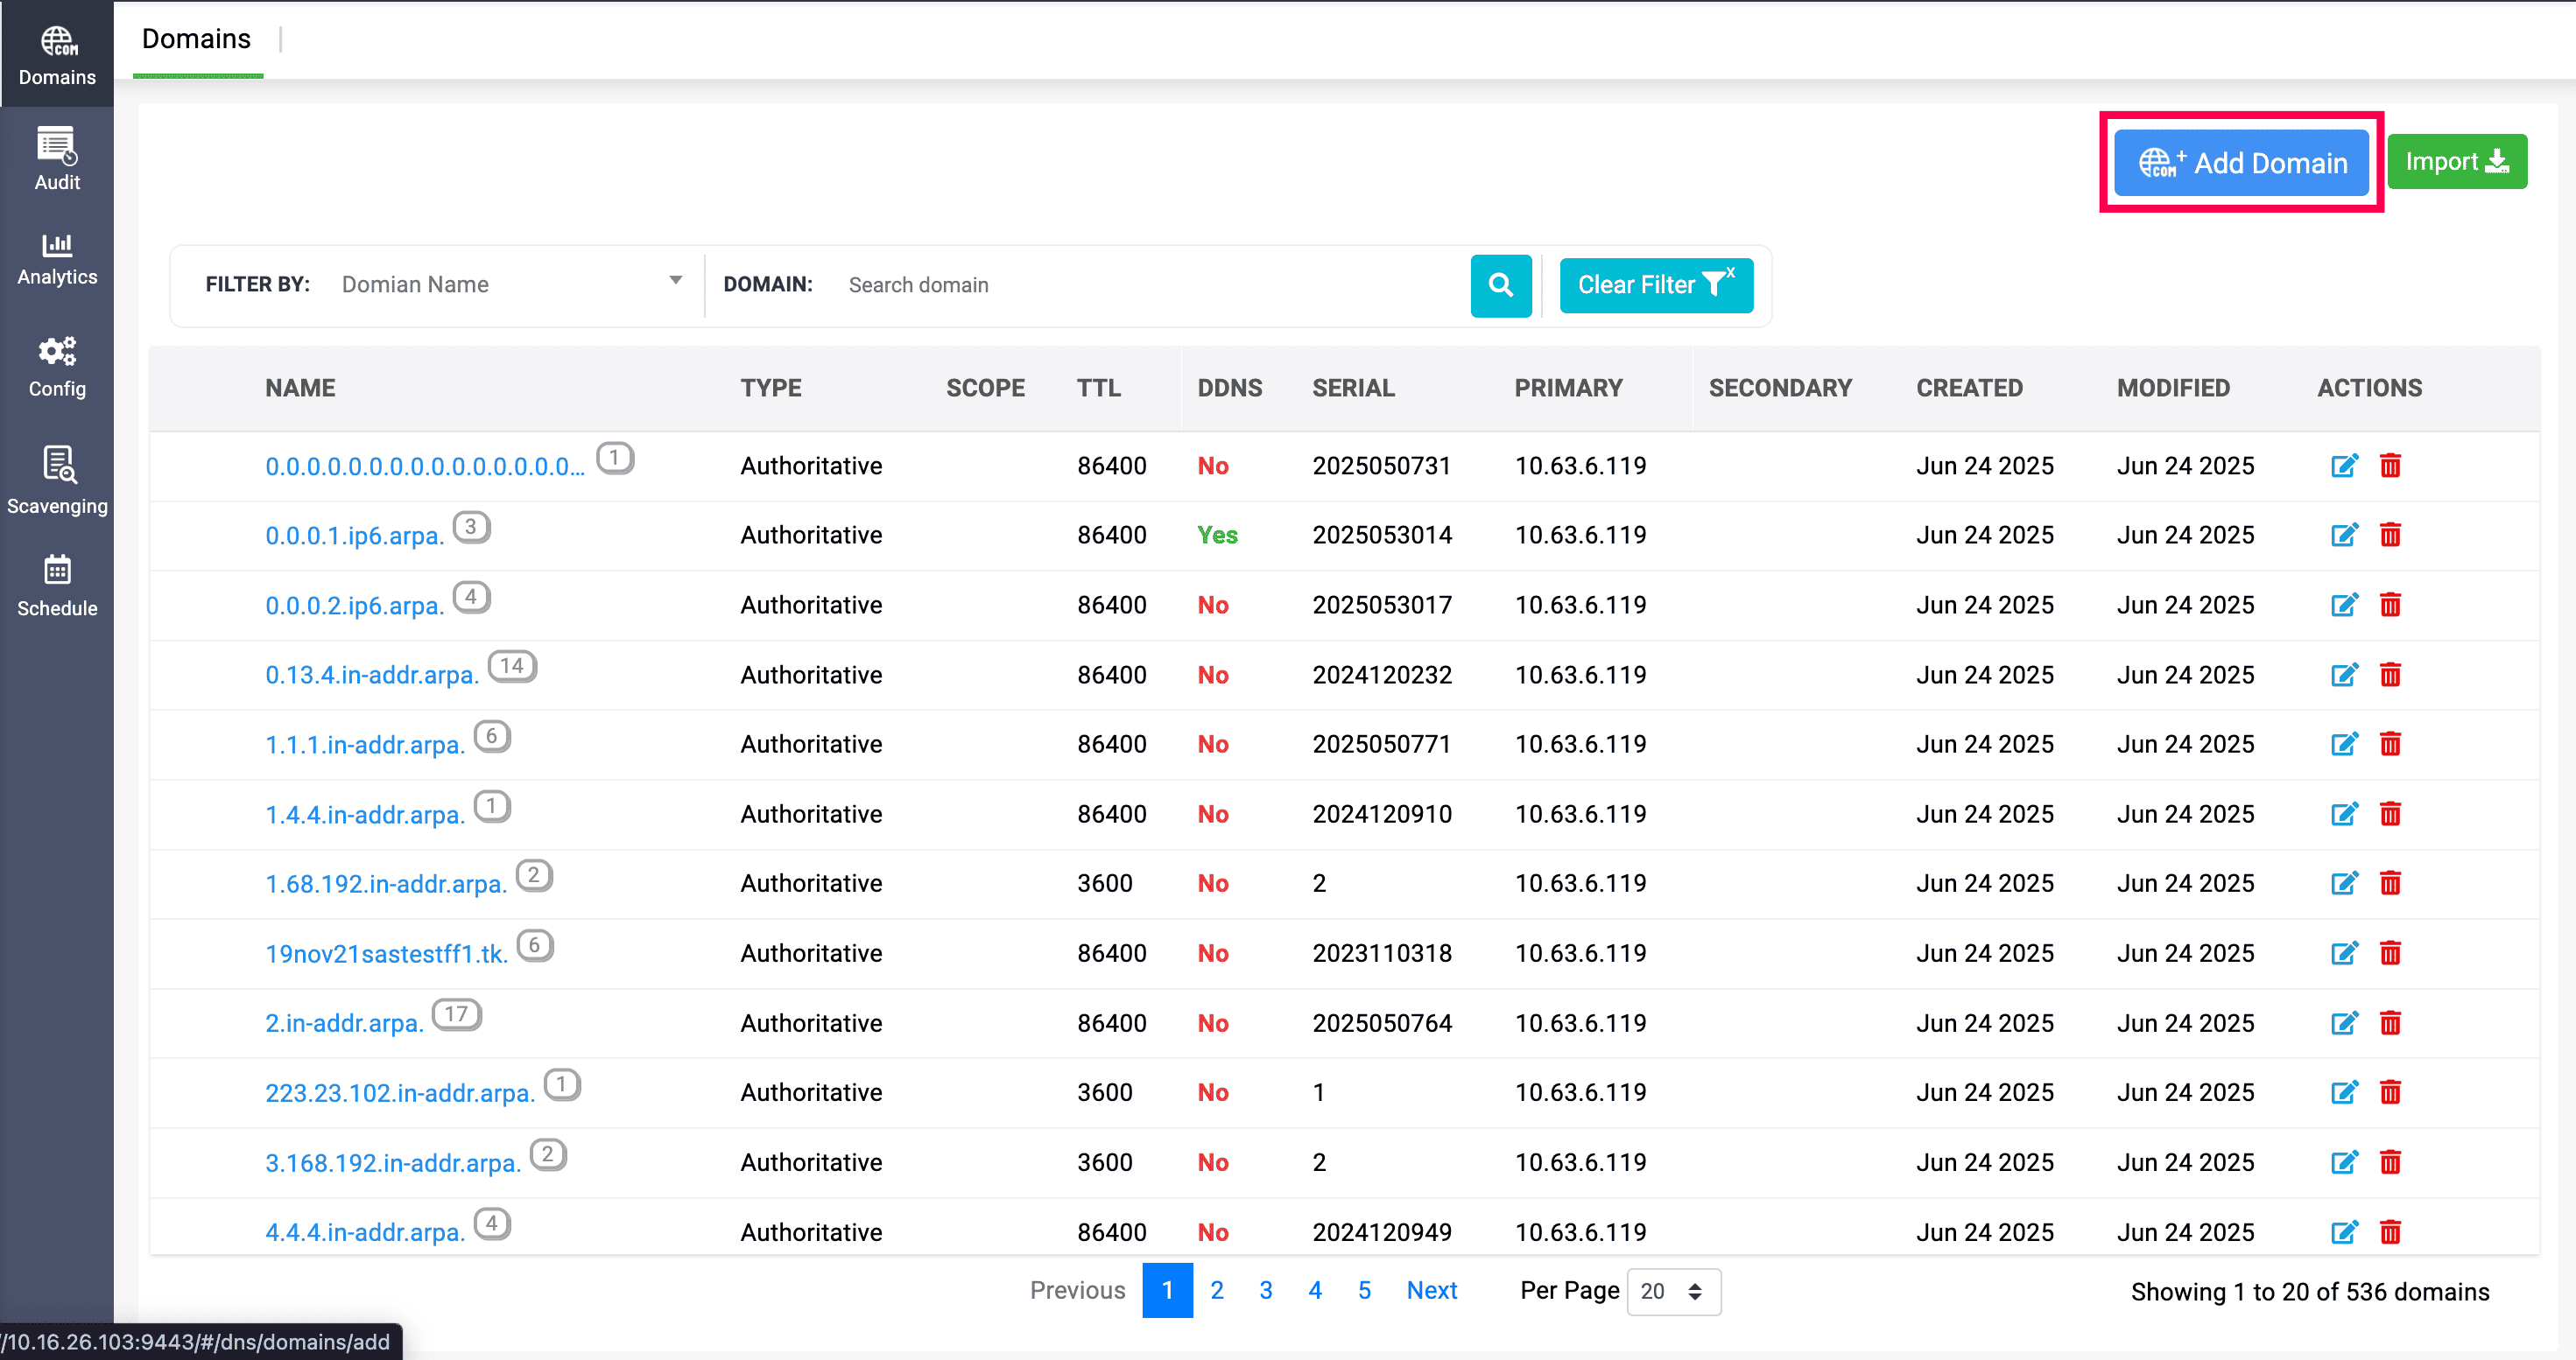Open the Schedule sidebar item
2576x1360 pixels.
tap(57, 585)
